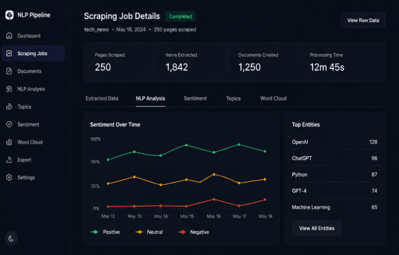Click the Pages Scraped value 250
The image size is (399, 255).
coord(103,67)
